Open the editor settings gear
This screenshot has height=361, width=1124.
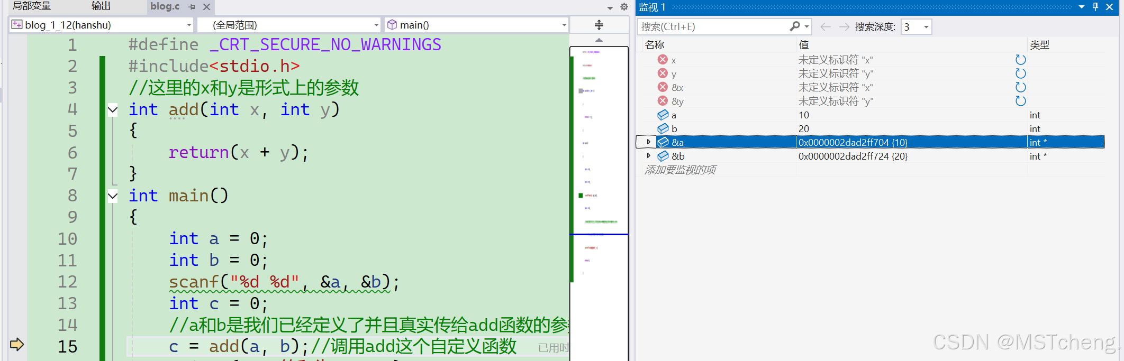click(x=624, y=7)
